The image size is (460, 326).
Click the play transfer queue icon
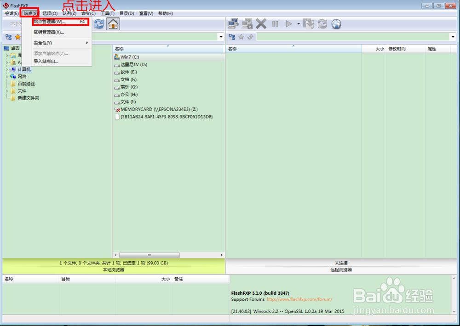click(x=289, y=24)
